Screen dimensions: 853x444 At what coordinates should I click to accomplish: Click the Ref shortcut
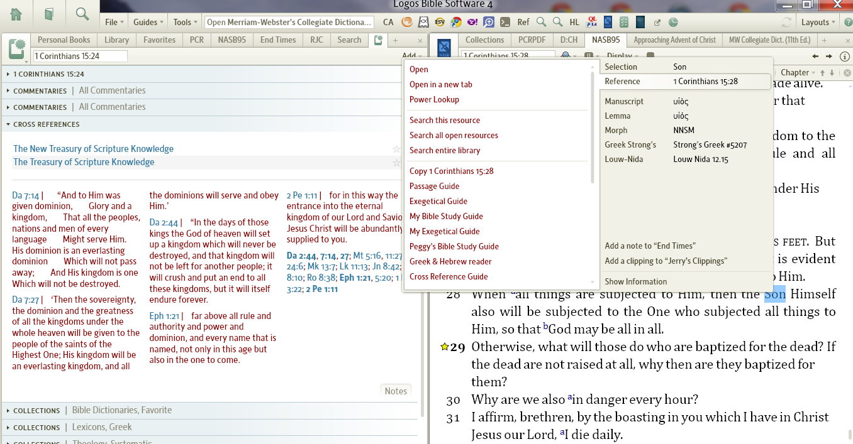tap(523, 22)
